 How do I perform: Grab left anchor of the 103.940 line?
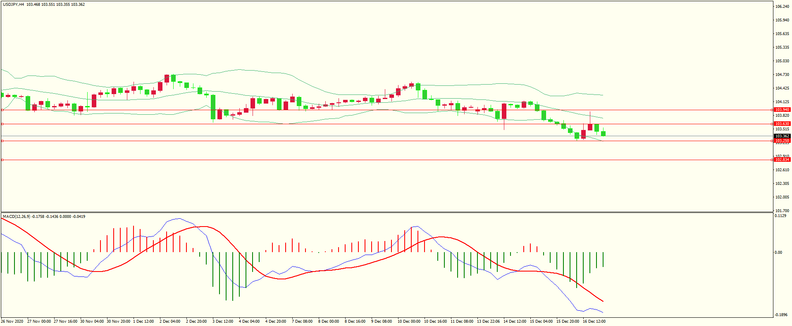click(x=2, y=110)
